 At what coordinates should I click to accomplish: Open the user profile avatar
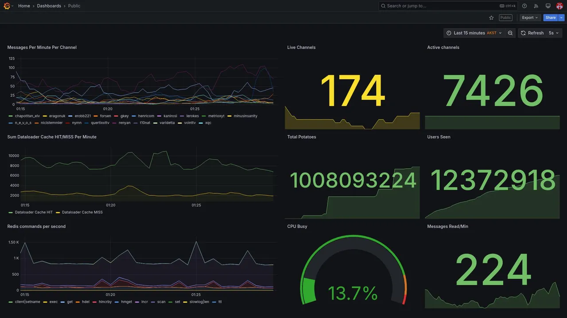[x=559, y=6]
